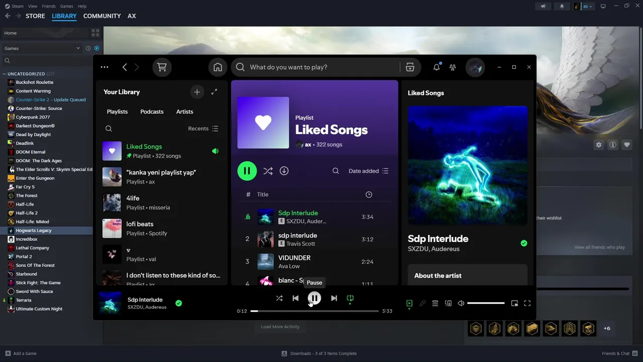Screen dimensions: 643x362
Task: Play VIDUNDER by Ava Low
Action: [x=315, y=261]
